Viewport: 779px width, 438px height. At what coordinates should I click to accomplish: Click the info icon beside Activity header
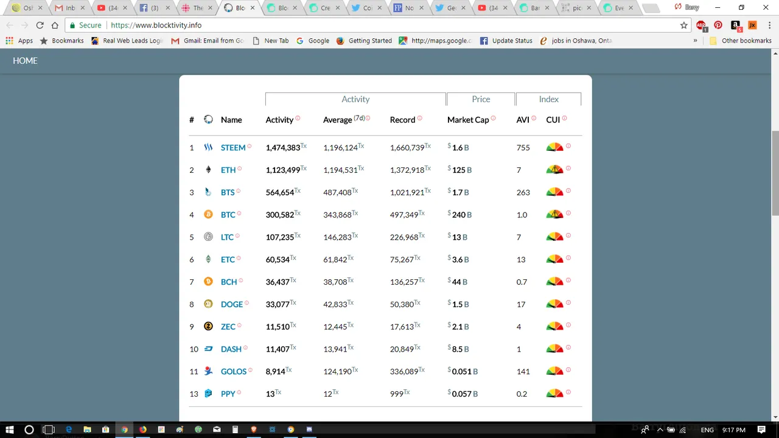(x=298, y=118)
